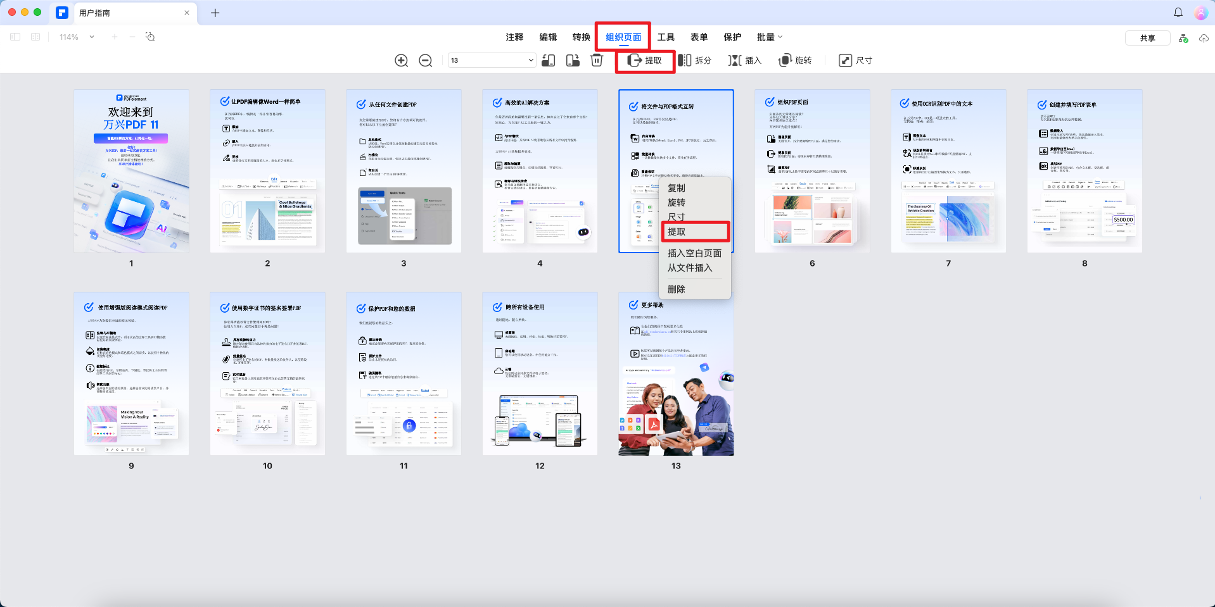
Task: Click the 共享 share button
Action: (1147, 37)
